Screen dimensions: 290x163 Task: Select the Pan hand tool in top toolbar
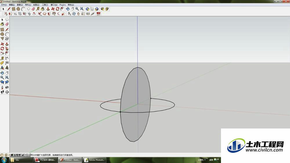[72, 9]
